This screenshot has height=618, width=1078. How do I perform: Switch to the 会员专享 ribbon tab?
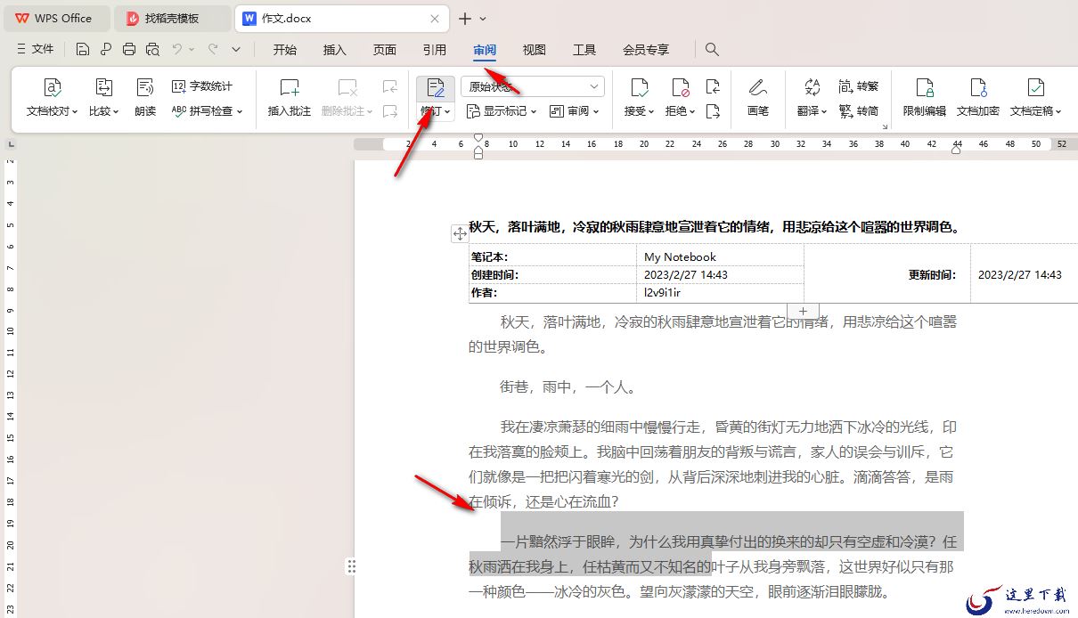pyautogui.click(x=646, y=50)
